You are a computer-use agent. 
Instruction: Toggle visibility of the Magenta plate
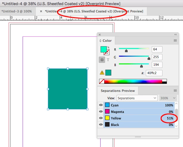(101, 111)
